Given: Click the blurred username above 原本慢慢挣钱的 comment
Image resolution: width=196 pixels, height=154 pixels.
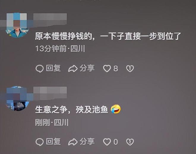Looking at the screenshot, I should click(50, 20).
